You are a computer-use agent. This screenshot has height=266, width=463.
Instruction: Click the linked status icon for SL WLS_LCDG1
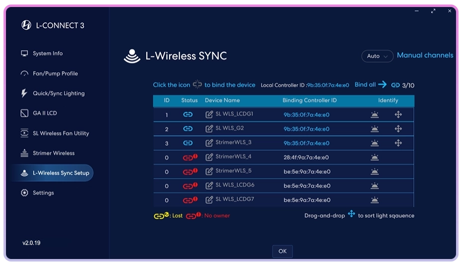[x=188, y=115]
